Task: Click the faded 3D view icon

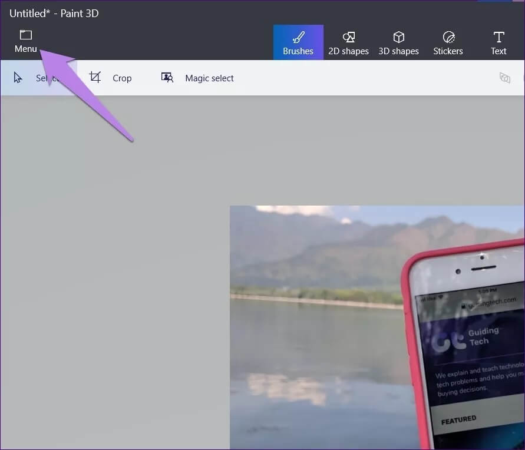Action: point(504,78)
